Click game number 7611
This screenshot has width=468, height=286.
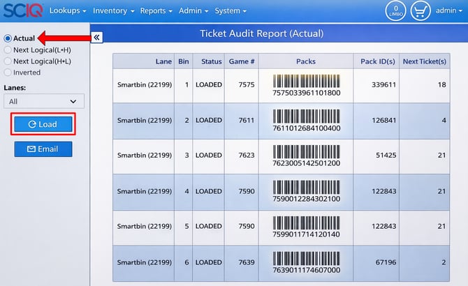tap(247, 121)
